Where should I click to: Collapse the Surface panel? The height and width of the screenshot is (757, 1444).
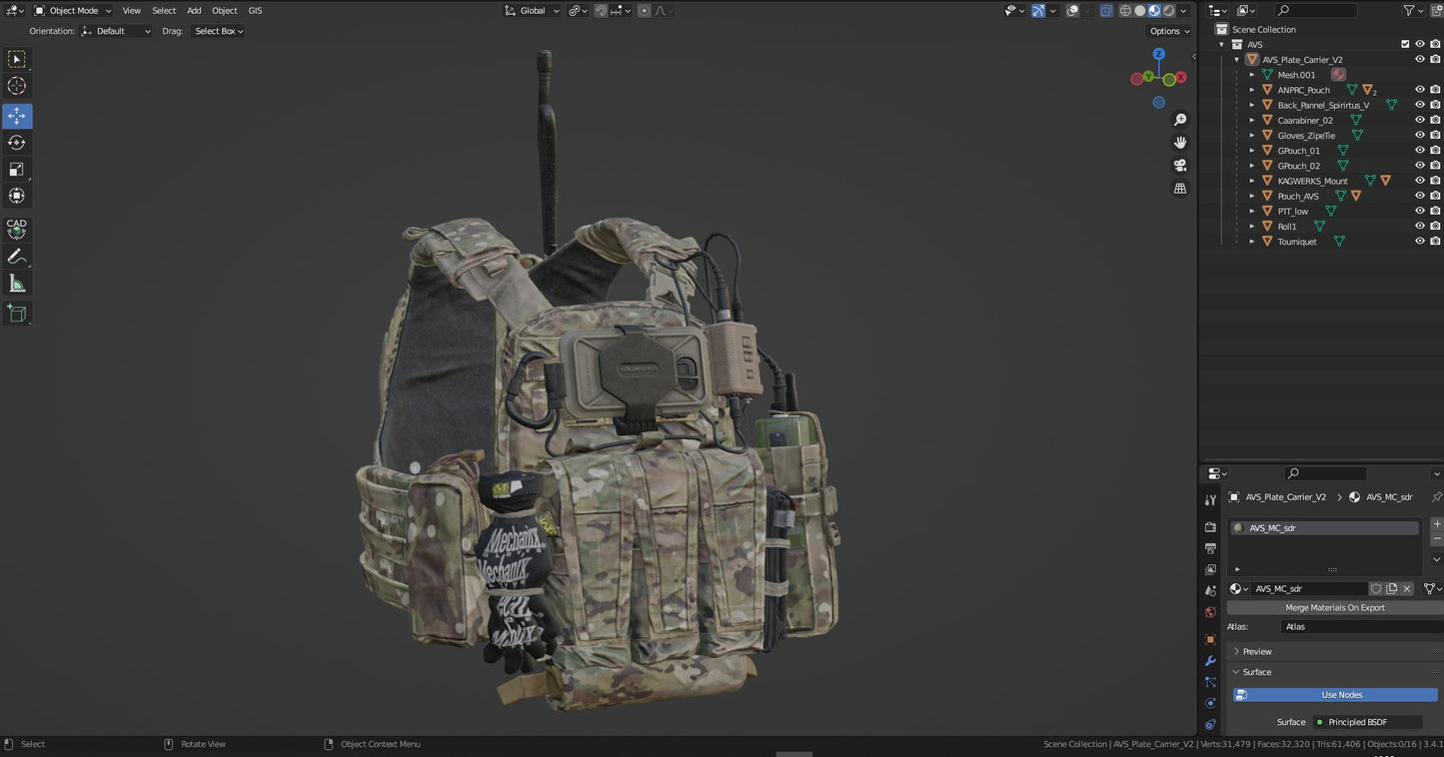pos(1259,672)
